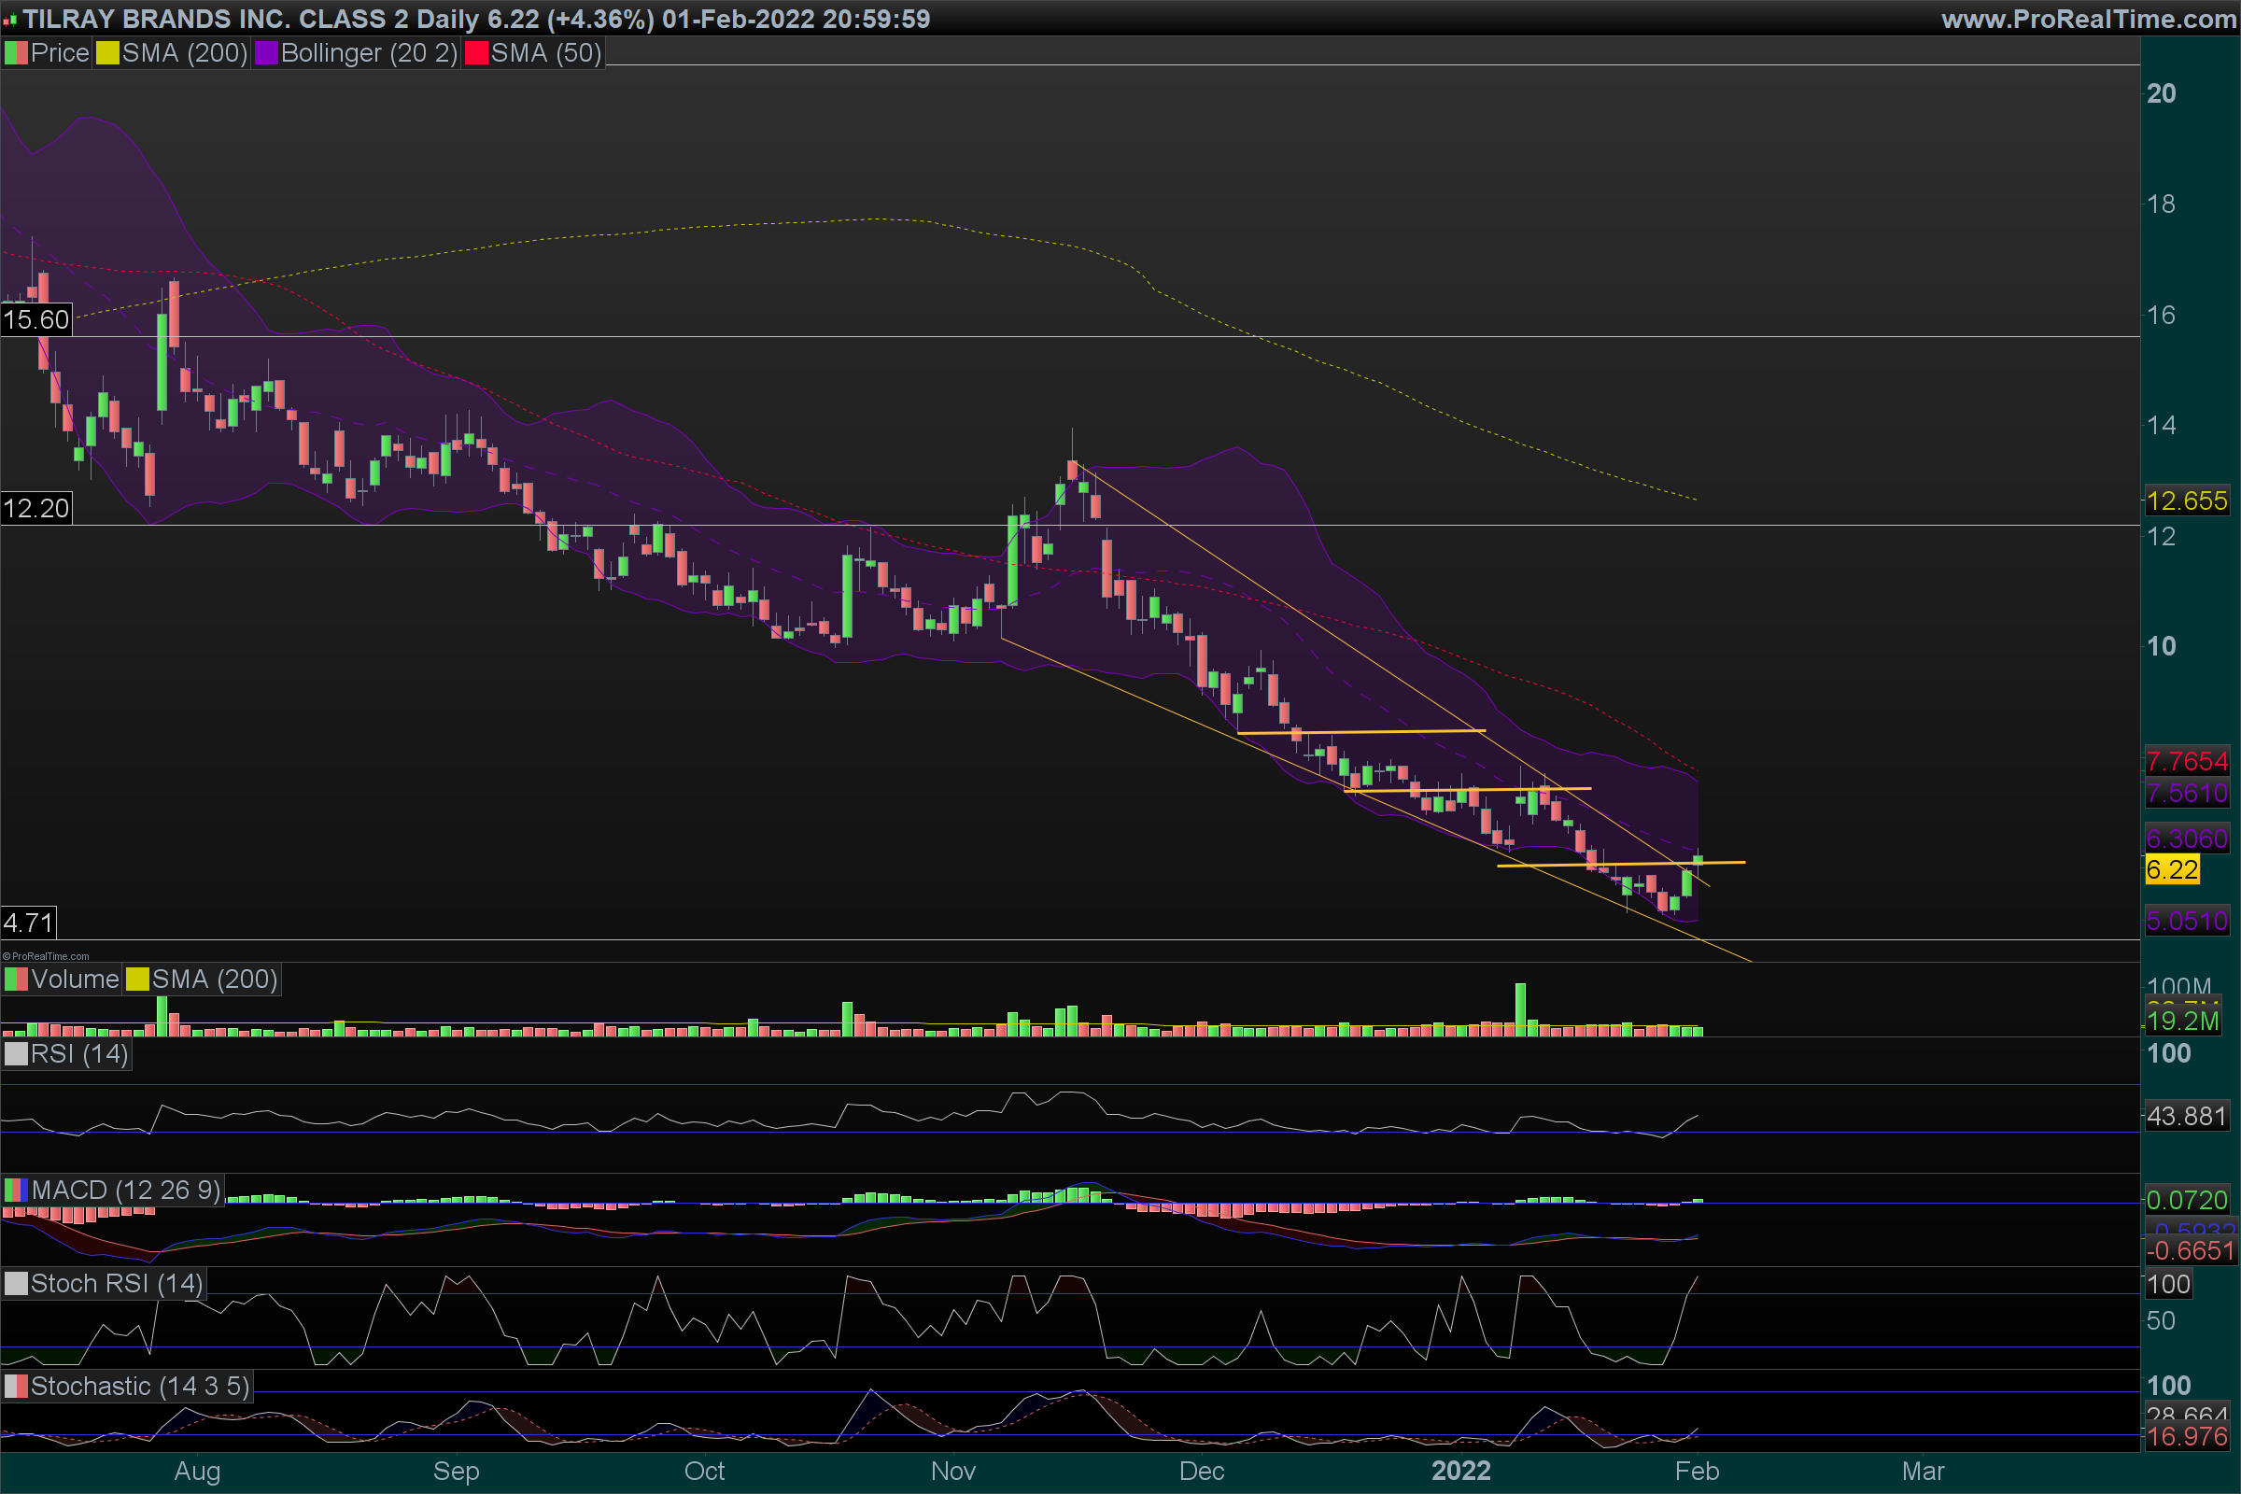Click the Nov month label on the time axis

tap(952, 1472)
